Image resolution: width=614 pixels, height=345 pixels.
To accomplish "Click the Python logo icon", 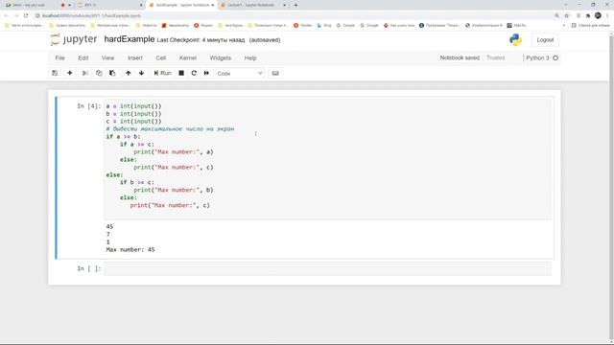I will [516, 40].
